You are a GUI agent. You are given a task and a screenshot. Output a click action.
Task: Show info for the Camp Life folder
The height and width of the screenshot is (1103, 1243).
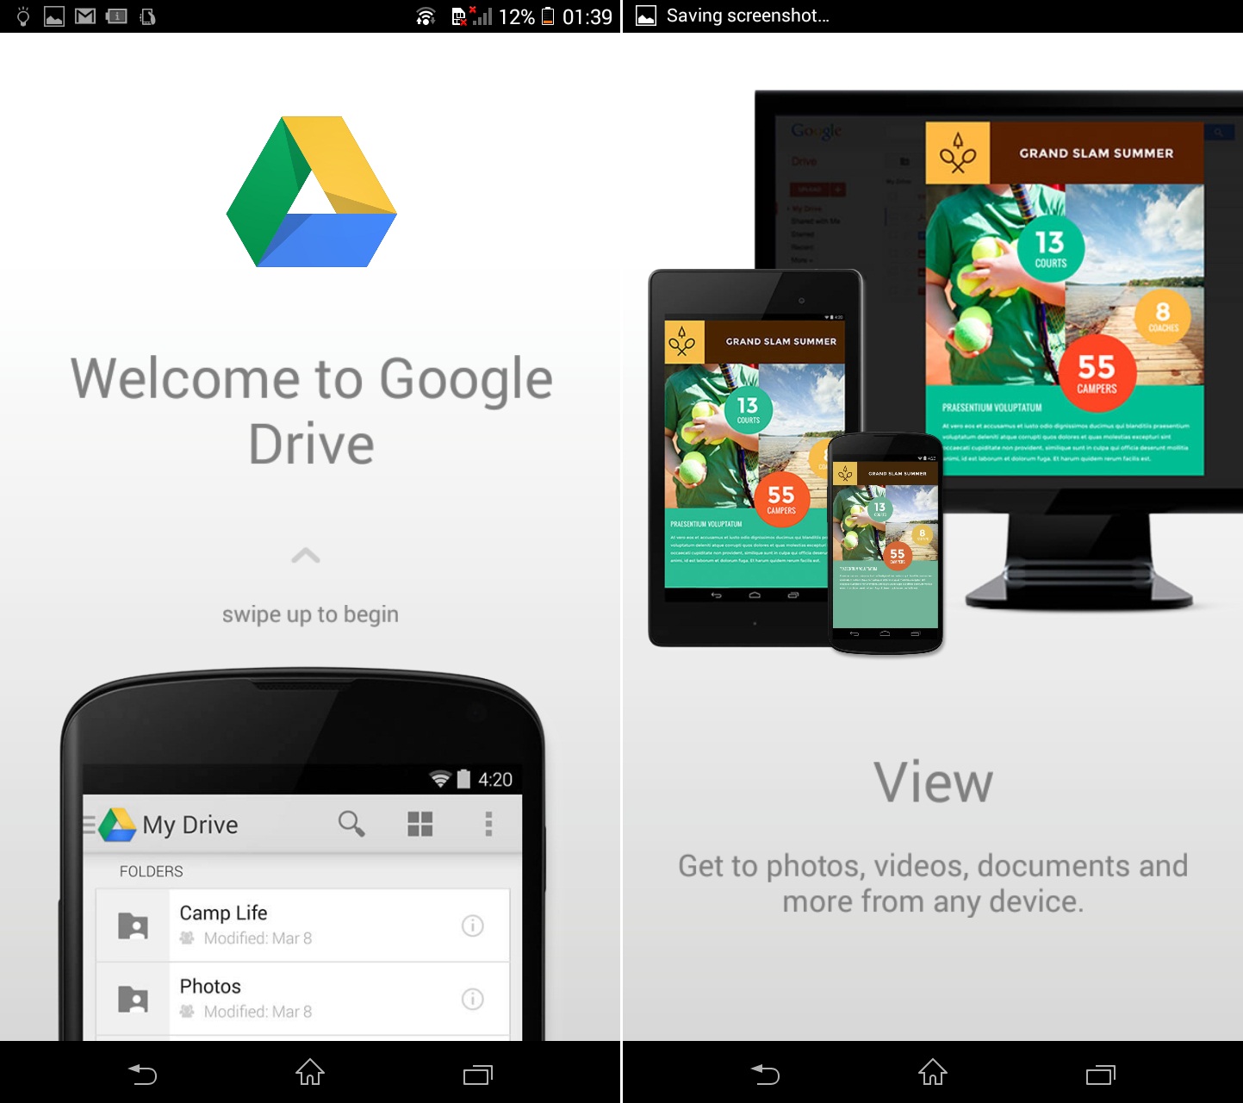(x=473, y=925)
